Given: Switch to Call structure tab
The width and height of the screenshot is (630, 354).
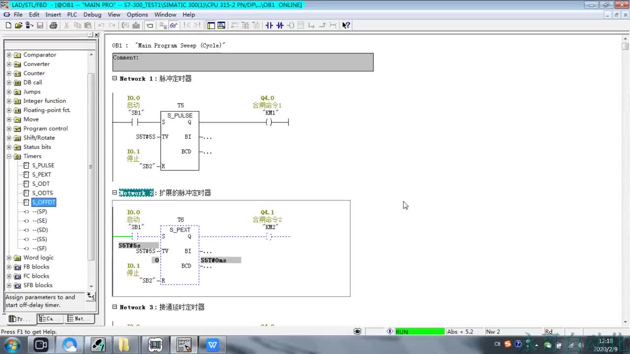Looking at the screenshot, I should (50, 319).
